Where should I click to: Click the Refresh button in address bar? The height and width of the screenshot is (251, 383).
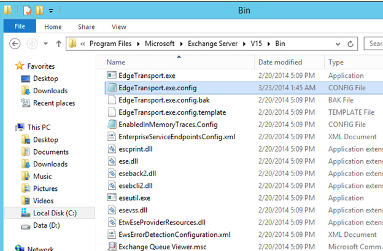pos(350,44)
